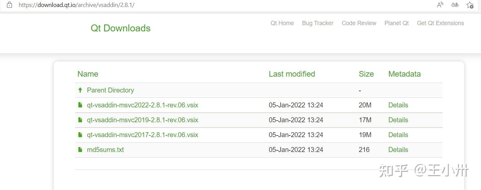
Task: Click file icon beside msvc2022 vsix
Action: pos(80,105)
